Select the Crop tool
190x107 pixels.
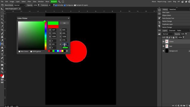(x=2, y=23)
